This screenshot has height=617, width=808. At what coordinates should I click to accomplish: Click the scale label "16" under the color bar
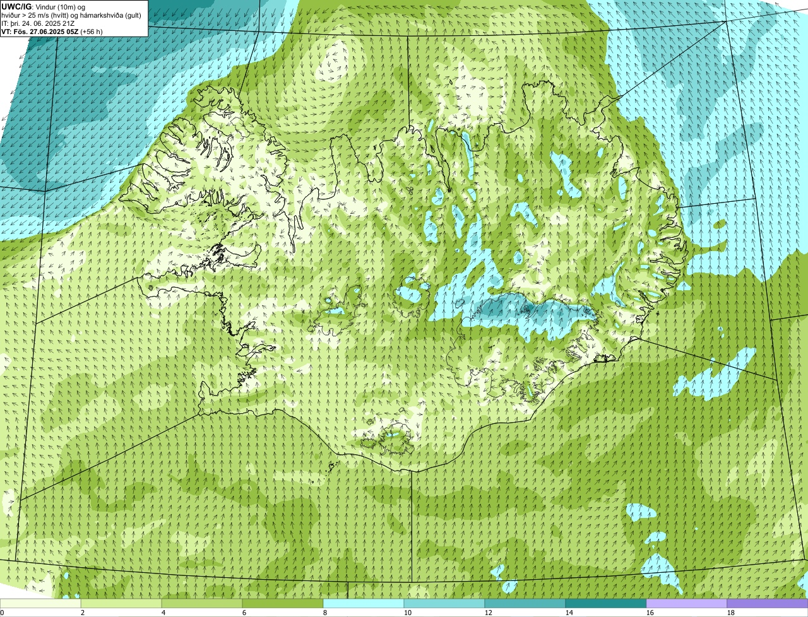[x=650, y=613]
